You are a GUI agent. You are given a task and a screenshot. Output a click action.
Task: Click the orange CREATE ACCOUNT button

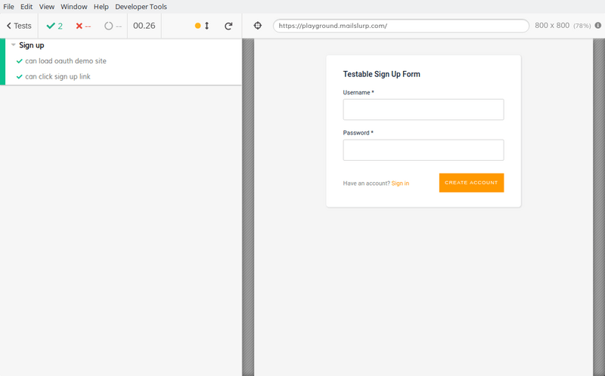tap(471, 183)
